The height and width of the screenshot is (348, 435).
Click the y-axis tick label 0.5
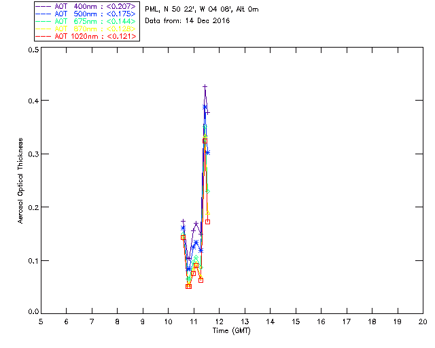coord(33,50)
